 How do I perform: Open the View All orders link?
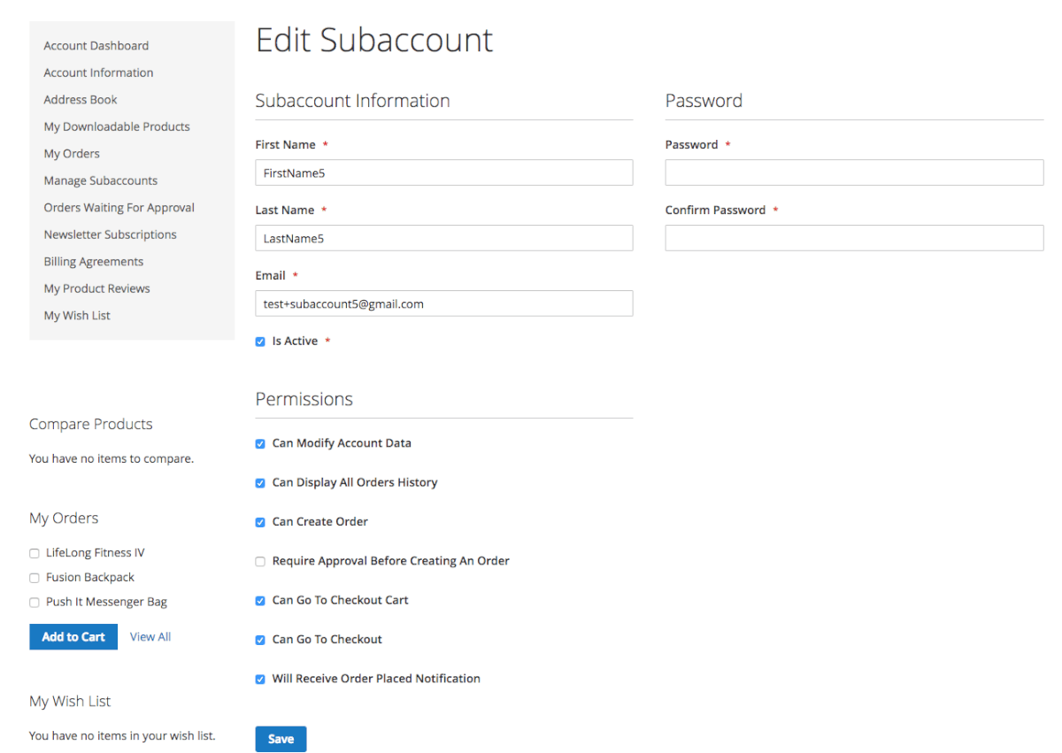point(150,637)
